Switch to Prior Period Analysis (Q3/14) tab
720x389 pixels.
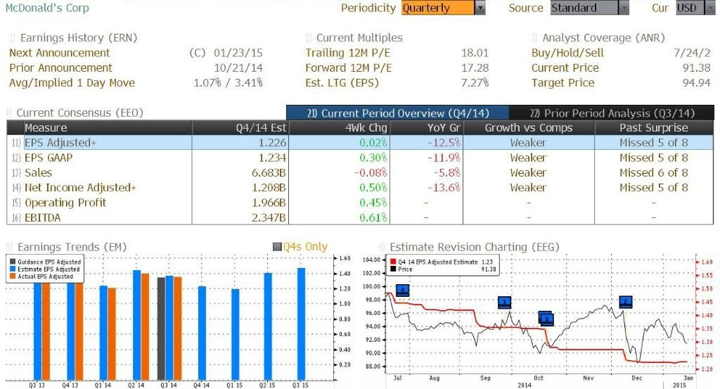coord(612,113)
